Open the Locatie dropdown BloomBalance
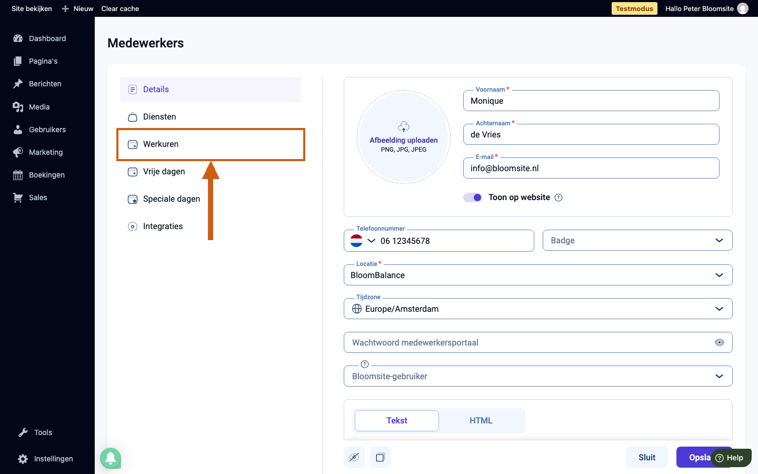758x474 pixels. click(538, 275)
